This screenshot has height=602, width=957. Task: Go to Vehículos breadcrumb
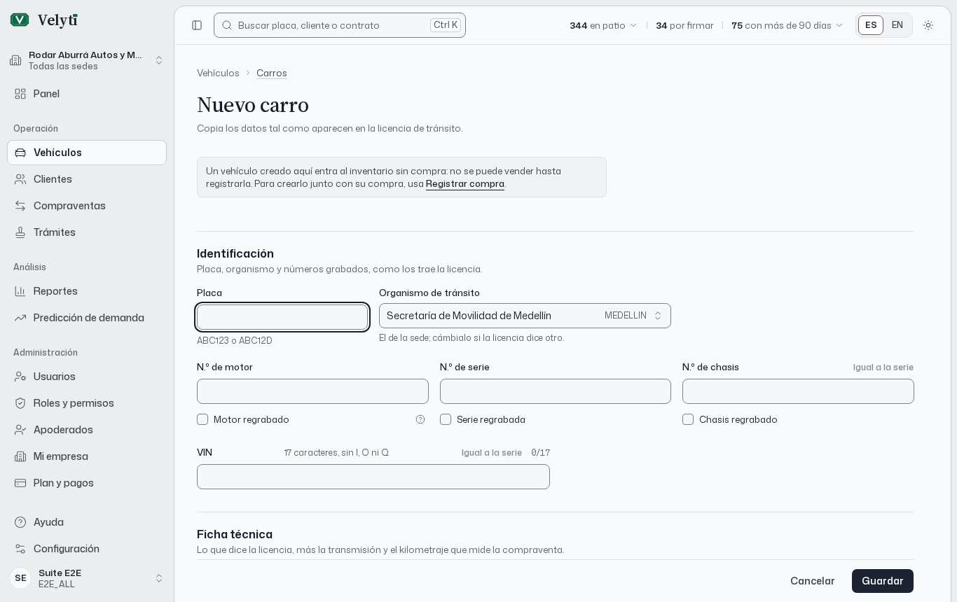[x=218, y=73]
